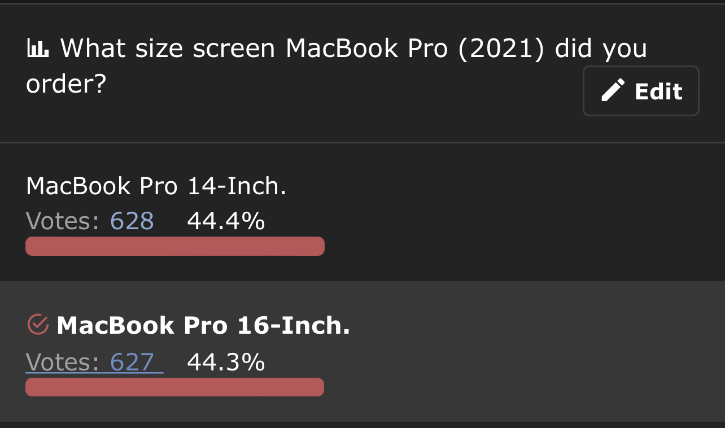
Task: Click the pencil icon in the Edit button
Action: tap(613, 91)
